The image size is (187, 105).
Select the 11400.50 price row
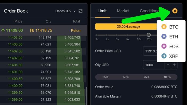pyautogui.click(x=43, y=79)
